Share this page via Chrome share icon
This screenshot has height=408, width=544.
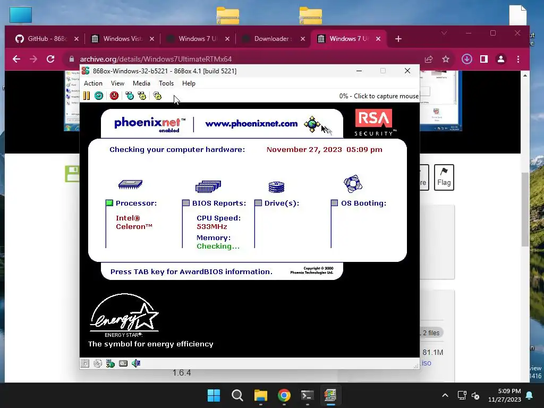(x=429, y=59)
